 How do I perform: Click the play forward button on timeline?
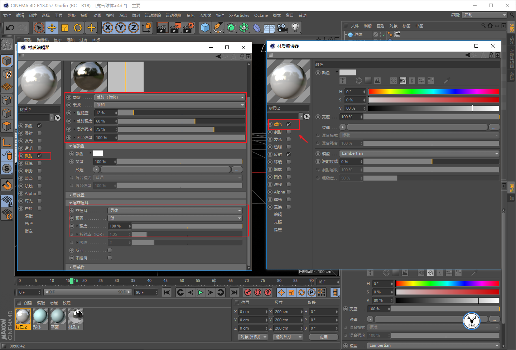[x=200, y=292]
